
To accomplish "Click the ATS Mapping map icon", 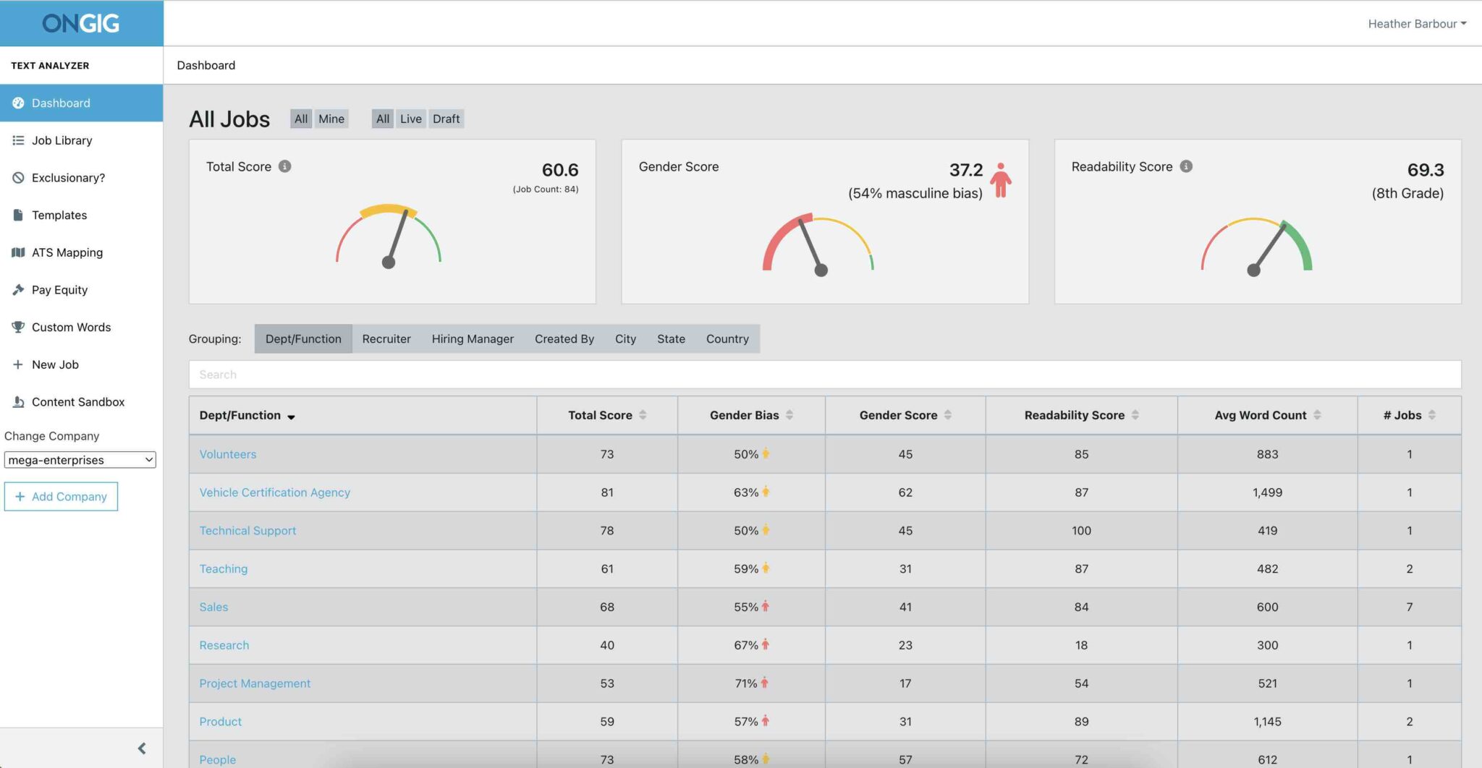I will tap(18, 252).
